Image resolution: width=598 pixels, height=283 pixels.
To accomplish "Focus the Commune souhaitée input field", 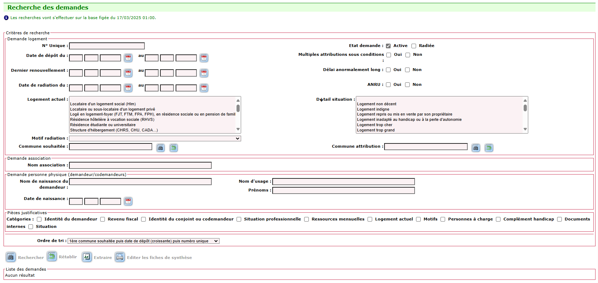I will (111, 147).
